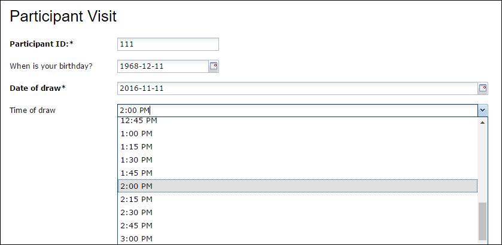Click the dropdown list scrollbar thumb
Image resolution: width=502 pixels, height=245 pixels.
pos(482,221)
